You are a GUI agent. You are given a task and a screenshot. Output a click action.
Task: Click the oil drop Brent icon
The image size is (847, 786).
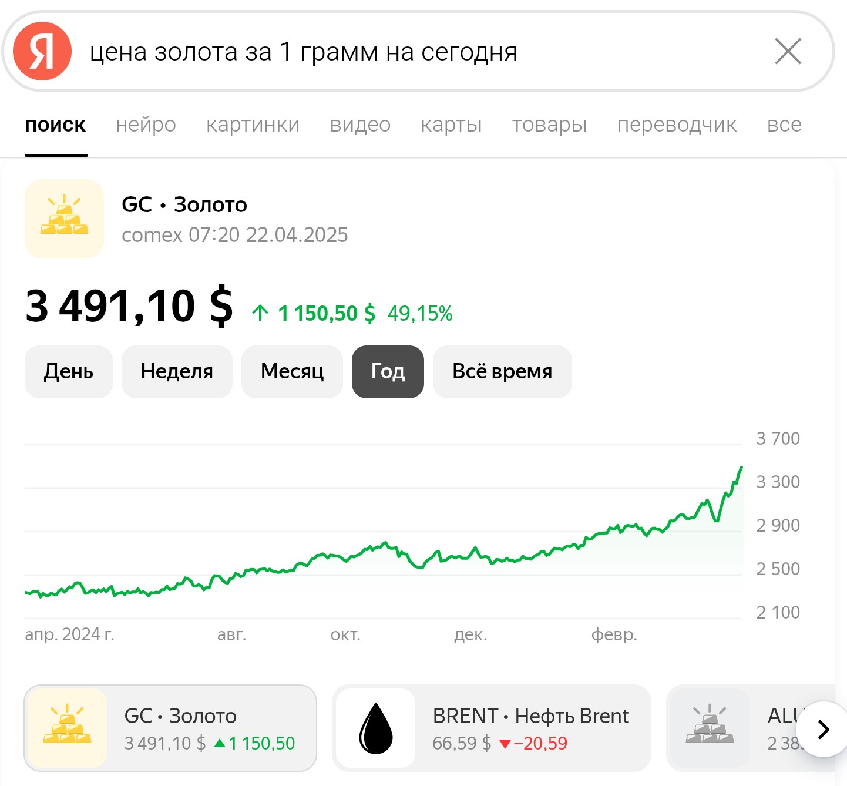[x=376, y=728]
